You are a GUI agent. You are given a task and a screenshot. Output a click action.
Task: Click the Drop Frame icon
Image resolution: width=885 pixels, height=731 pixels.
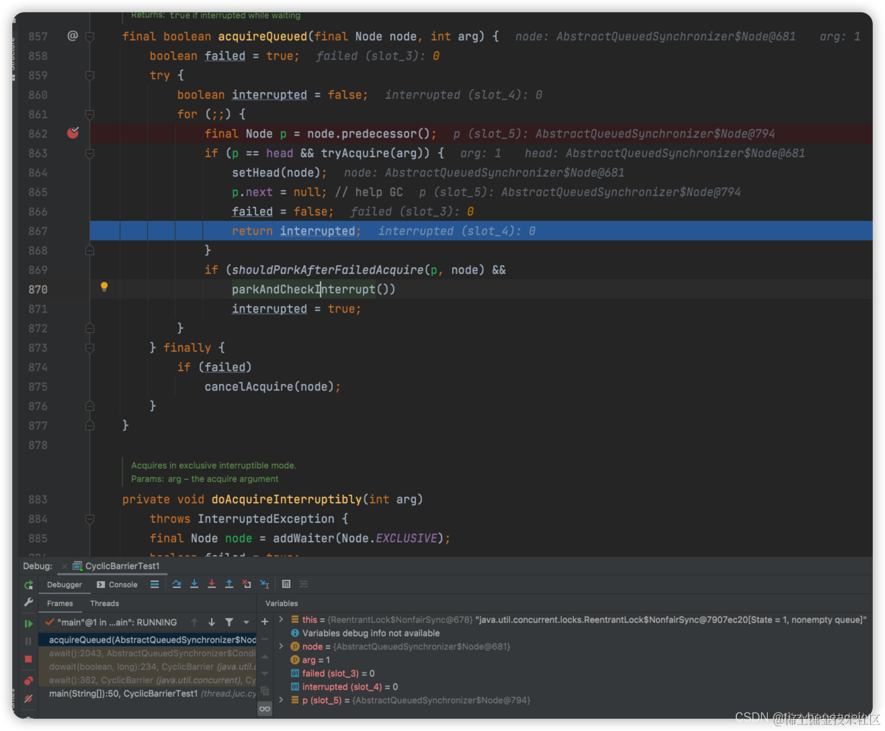(247, 584)
